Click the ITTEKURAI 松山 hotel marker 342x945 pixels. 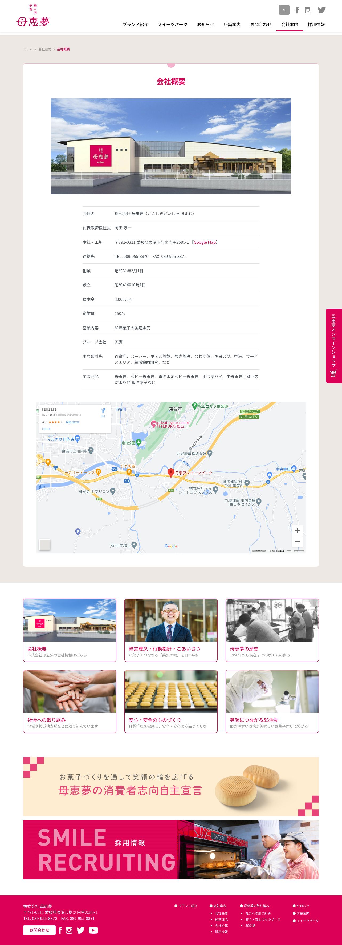(x=154, y=424)
